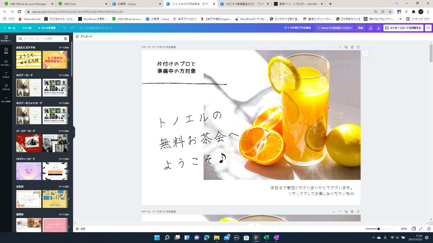The height and width of the screenshot is (243, 433).
Task: Open the Templates sidebar tab
Action: click(x=6, y=38)
